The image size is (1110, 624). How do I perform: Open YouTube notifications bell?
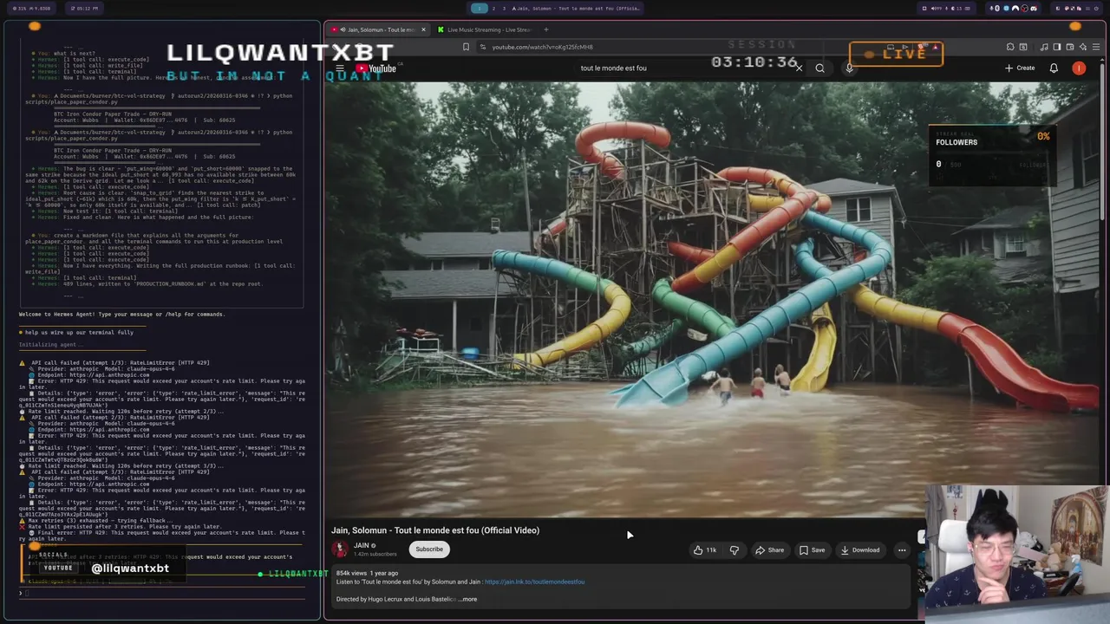[1054, 68]
